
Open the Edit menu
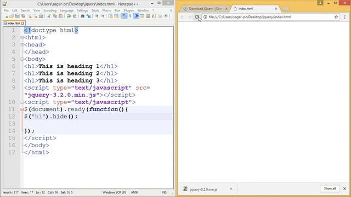coord(15,10)
